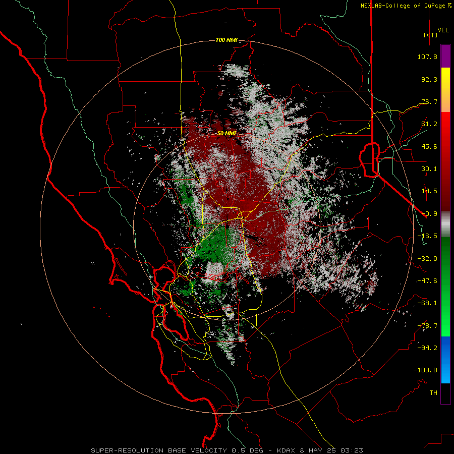Image resolution: width=454 pixels, height=454 pixels.
Task: Click the 100 NMI range ring label
Action: (226, 40)
